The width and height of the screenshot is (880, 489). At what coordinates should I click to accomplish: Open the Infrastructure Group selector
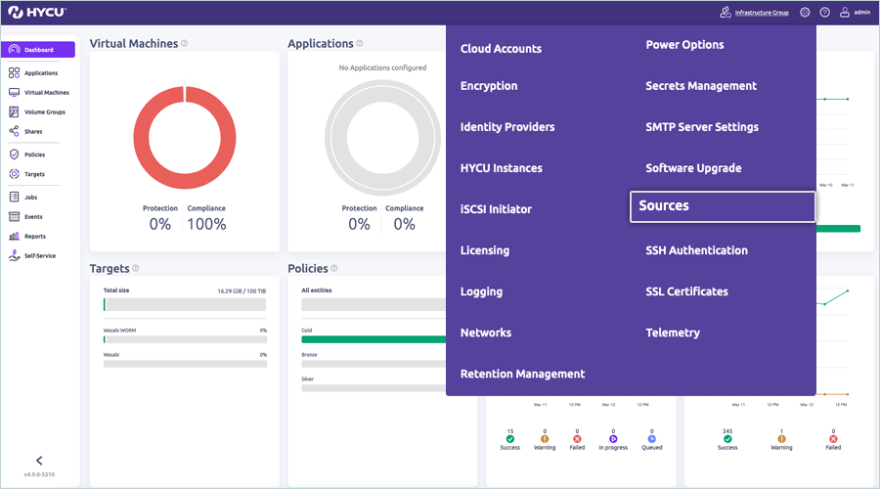tap(753, 13)
